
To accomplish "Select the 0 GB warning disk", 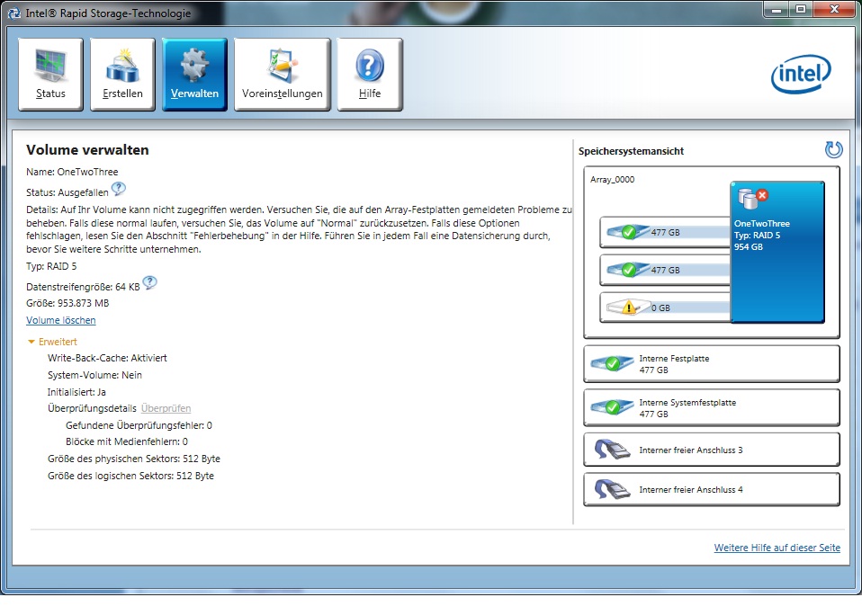I will coord(665,307).
